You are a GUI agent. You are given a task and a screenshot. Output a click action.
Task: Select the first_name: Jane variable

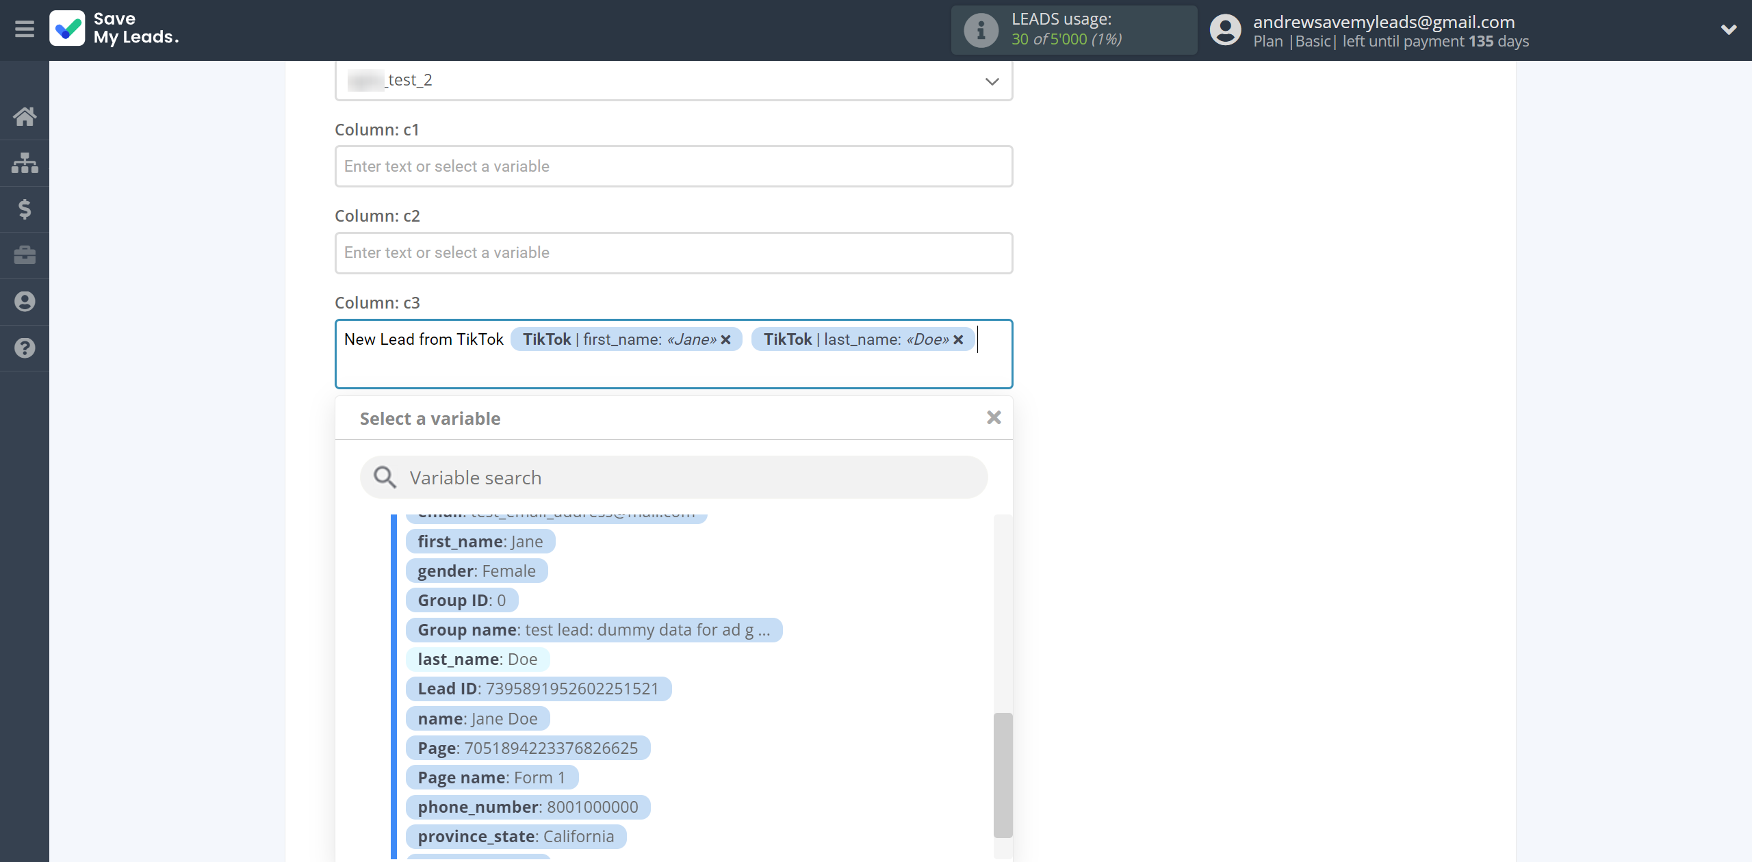480,542
